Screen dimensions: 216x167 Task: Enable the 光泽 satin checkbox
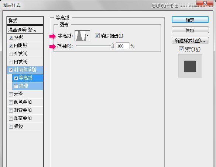pos(11,94)
